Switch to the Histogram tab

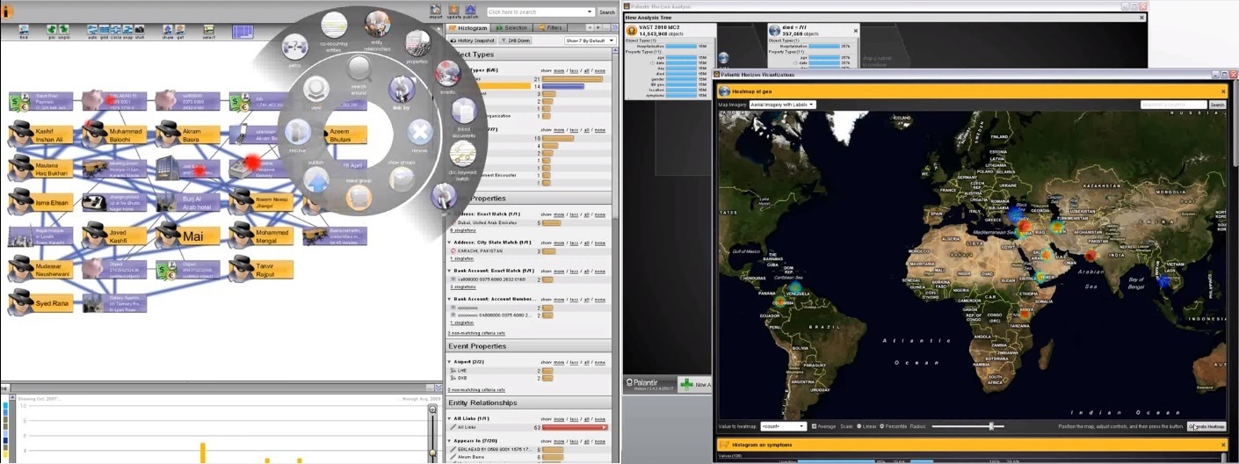(x=468, y=28)
